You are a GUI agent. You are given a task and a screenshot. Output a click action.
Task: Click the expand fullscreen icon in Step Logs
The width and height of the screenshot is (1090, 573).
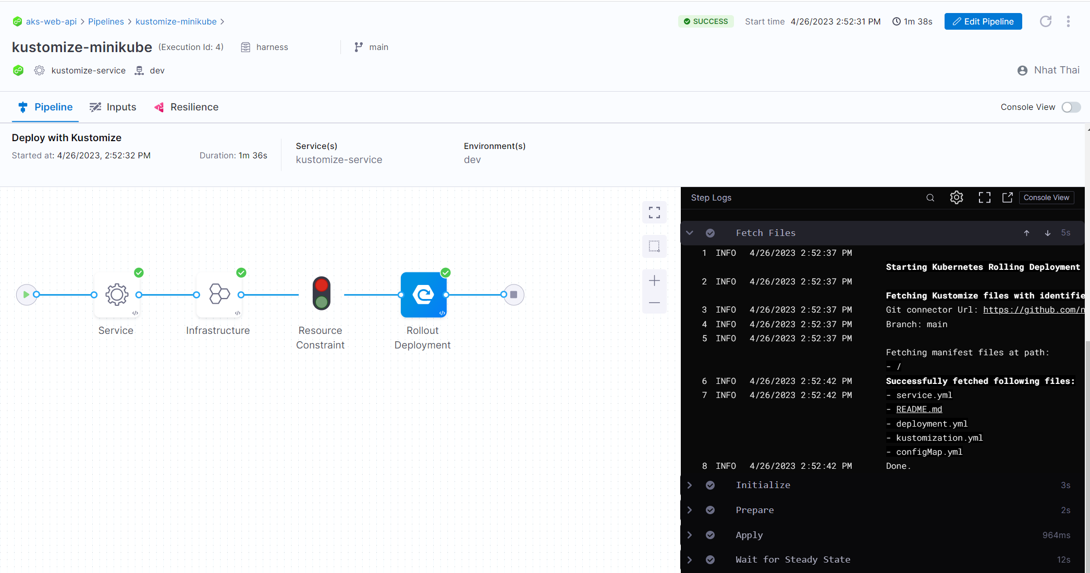point(983,197)
